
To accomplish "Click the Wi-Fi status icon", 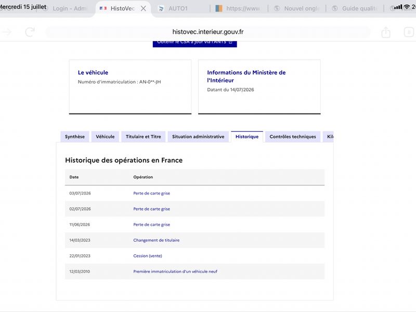I will [x=407, y=7].
